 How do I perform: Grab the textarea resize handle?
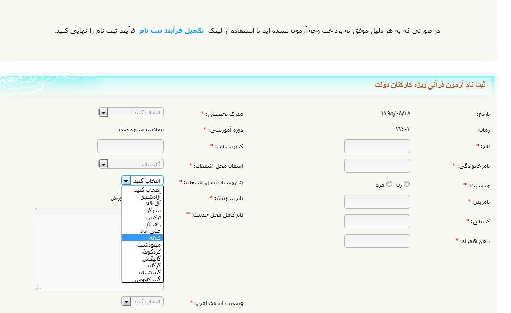pos(39,287)
